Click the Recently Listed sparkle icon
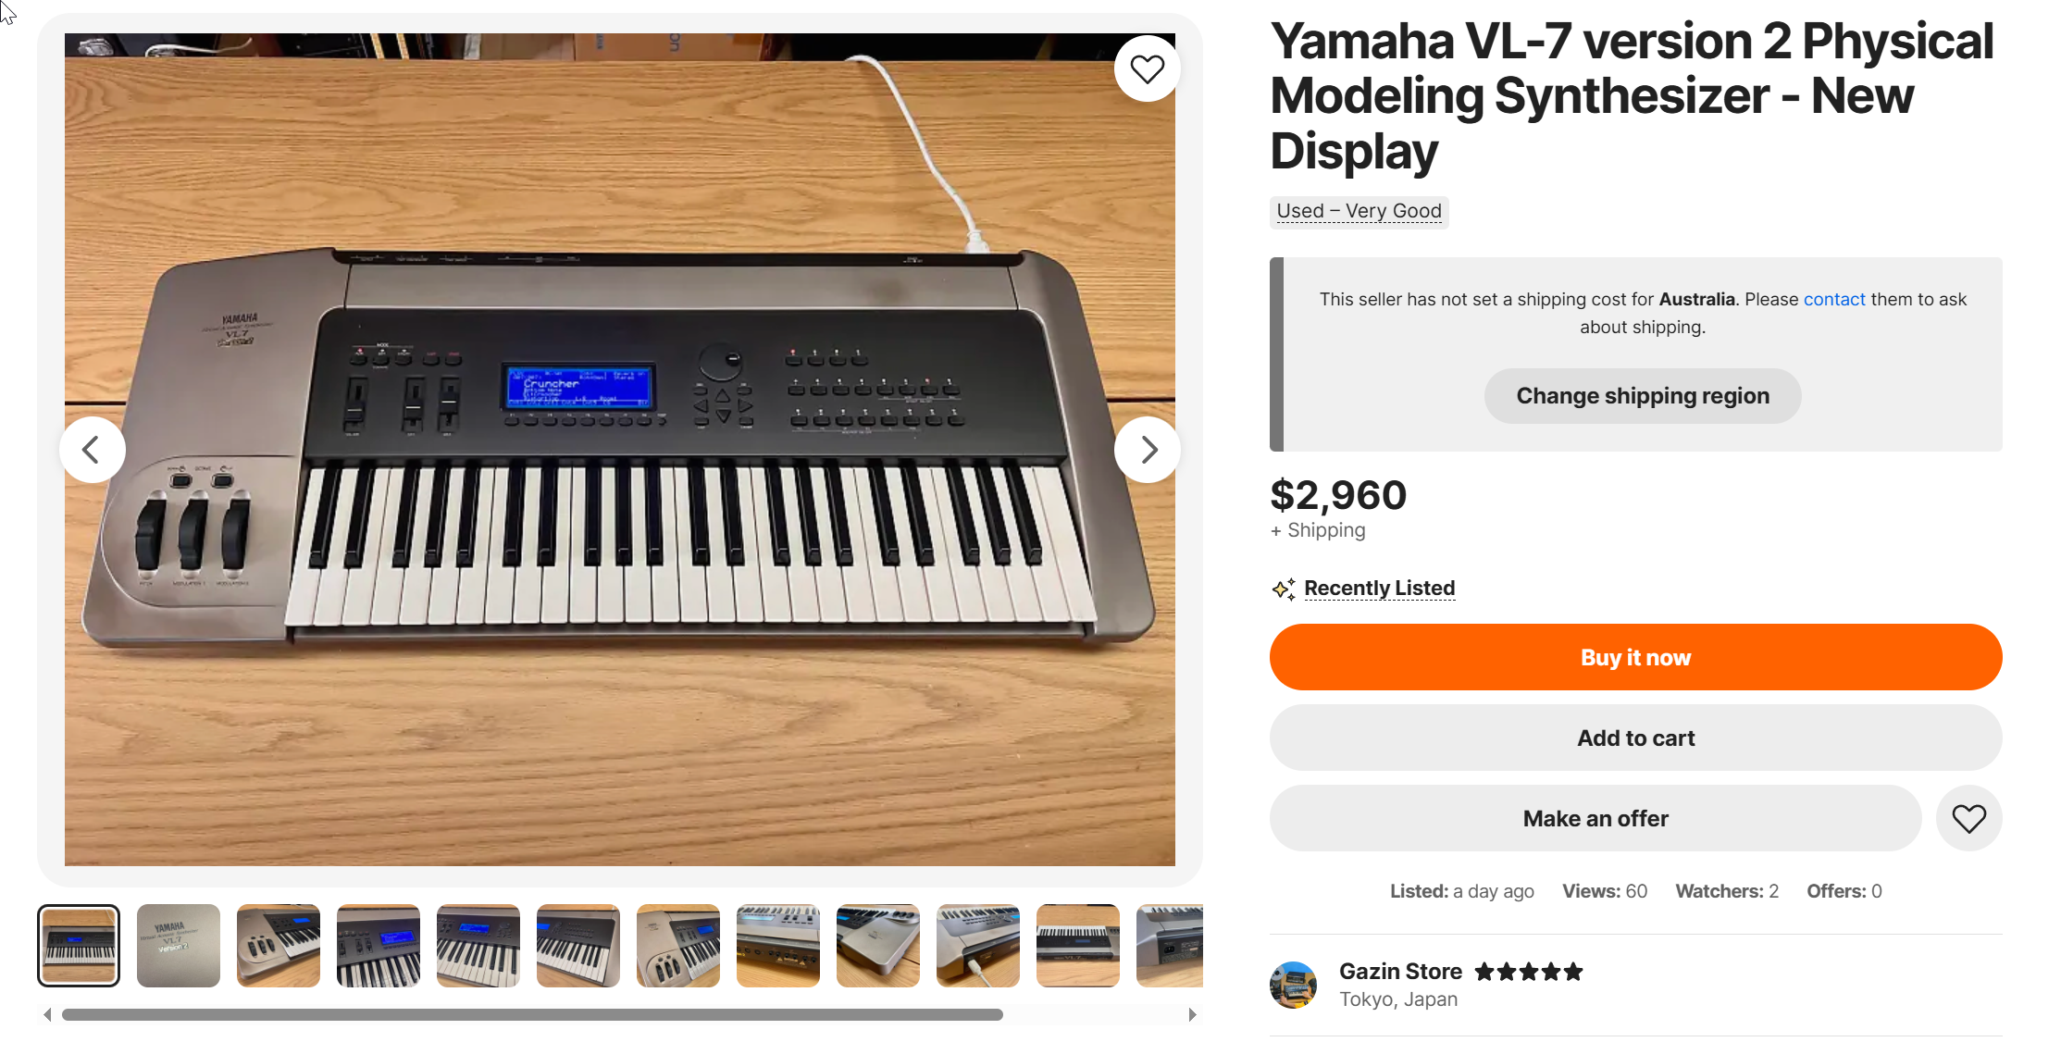 click(x=1283, y=589)
